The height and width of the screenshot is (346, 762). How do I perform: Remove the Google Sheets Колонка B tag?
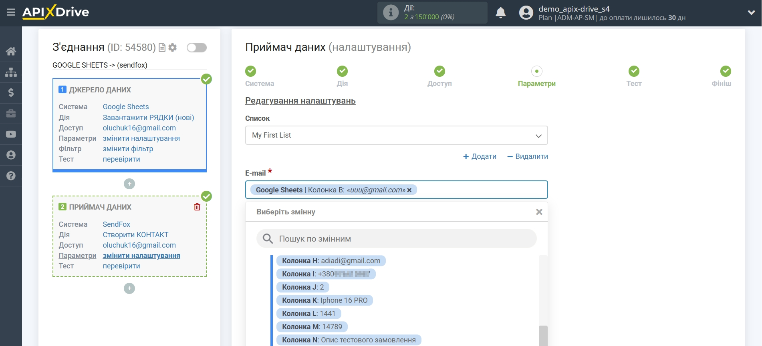pyautogui.click(x=409, y=190)
